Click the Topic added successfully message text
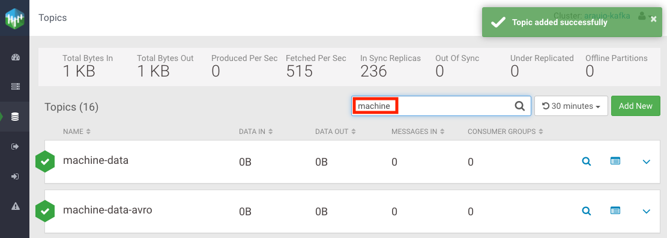 pyautogui.click(x=560, y=23)
